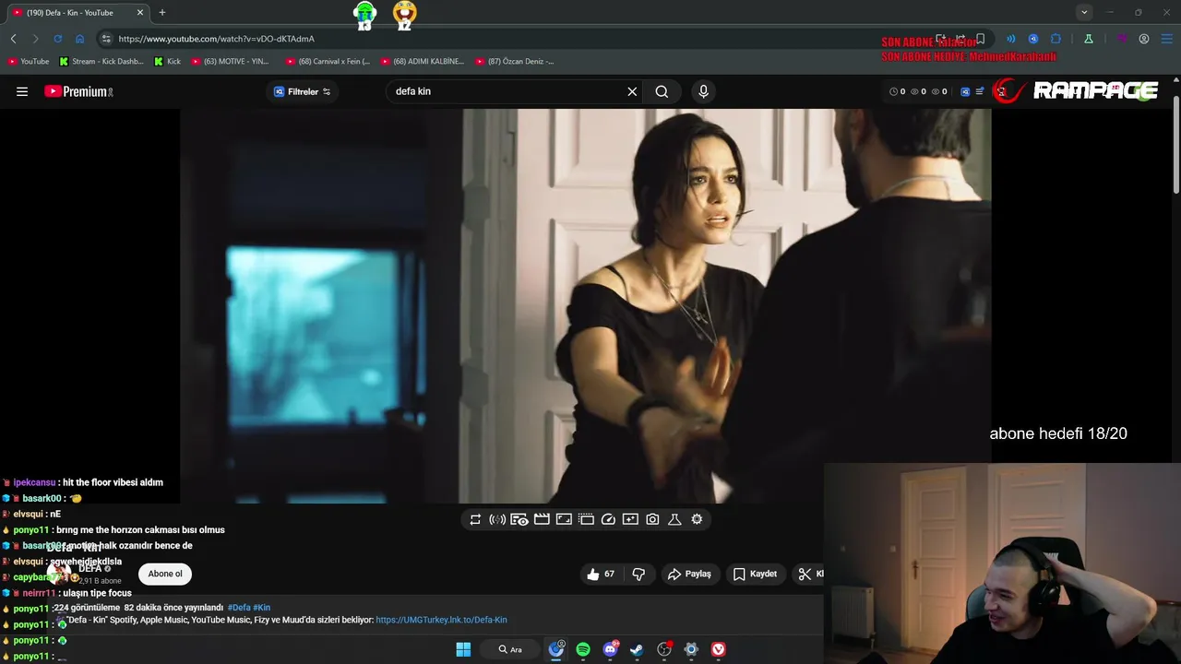Click the Kaydet save button
The image size is (1181, 664).
tap(755, 574)
